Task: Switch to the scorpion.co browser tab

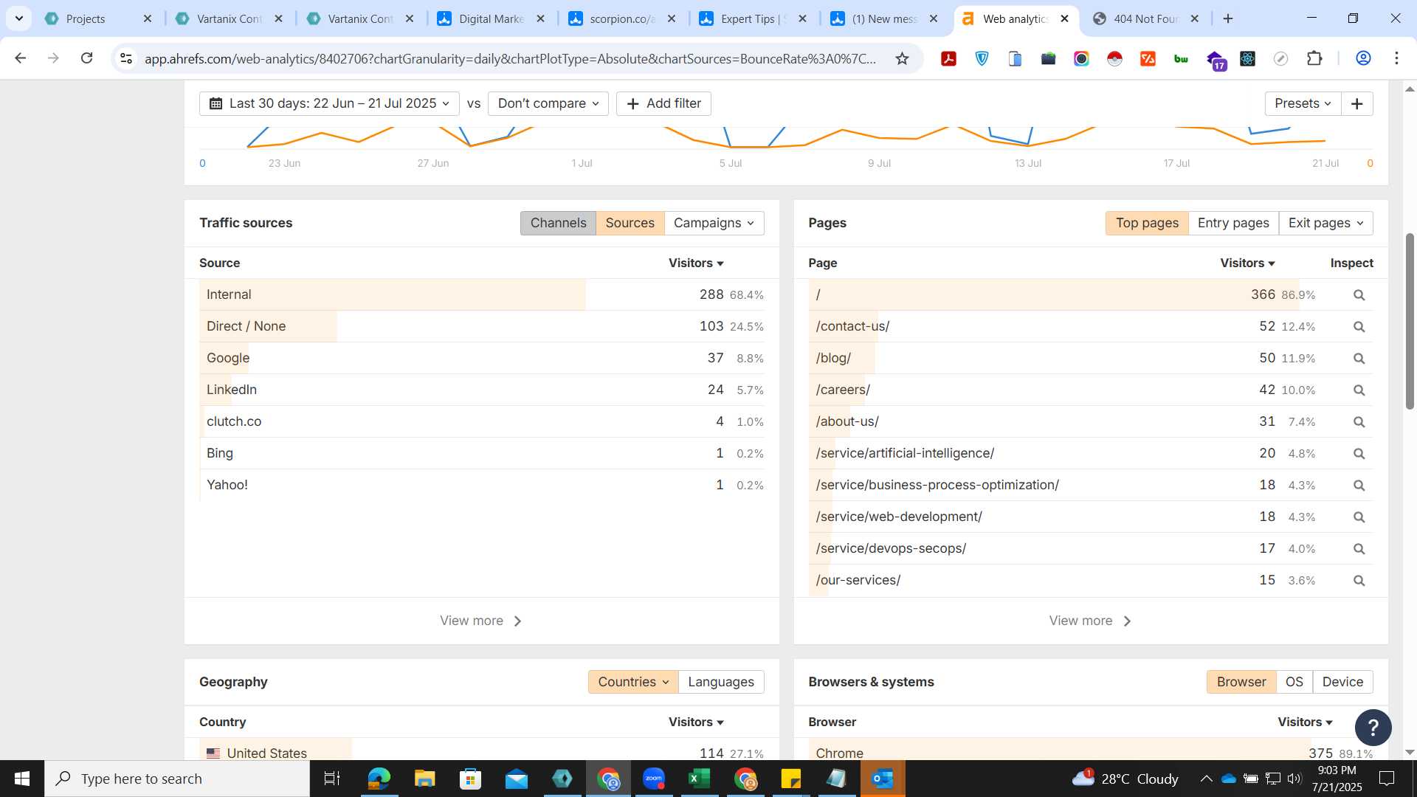Action: tap(622, 19)
